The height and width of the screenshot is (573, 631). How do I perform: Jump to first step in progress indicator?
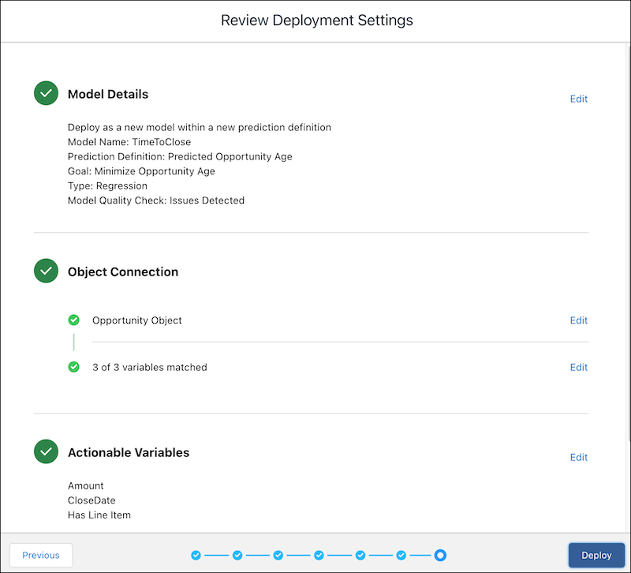(x=196, y=556)
